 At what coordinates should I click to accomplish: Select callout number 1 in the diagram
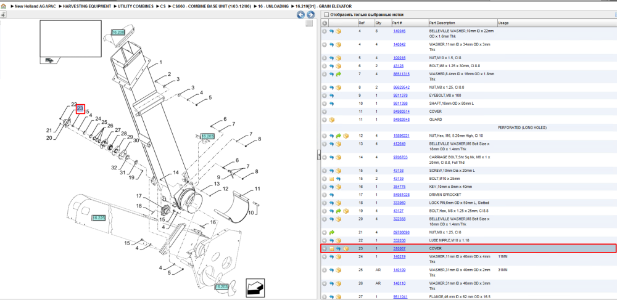(x=160, y=62)
